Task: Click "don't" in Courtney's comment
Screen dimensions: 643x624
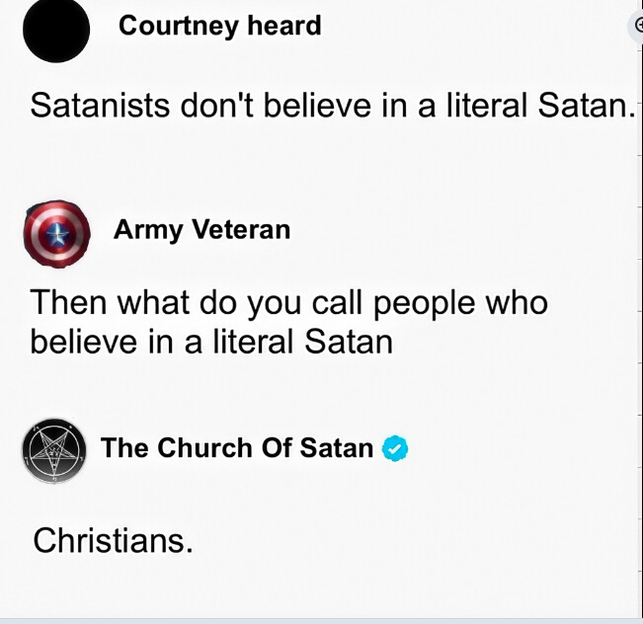Action: click(213, 105)
